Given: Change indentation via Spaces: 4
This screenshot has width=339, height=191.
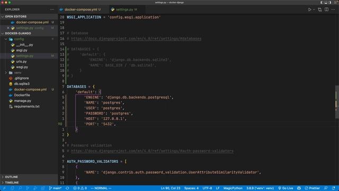Looking at the screenshot, I should [x=191, y=188].
